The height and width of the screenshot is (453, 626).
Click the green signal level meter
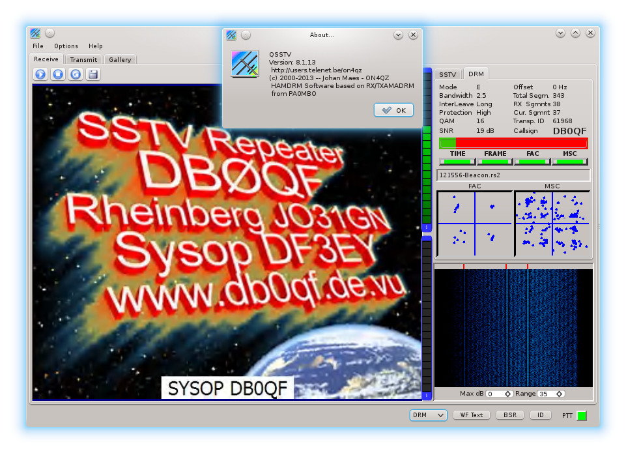427,150
